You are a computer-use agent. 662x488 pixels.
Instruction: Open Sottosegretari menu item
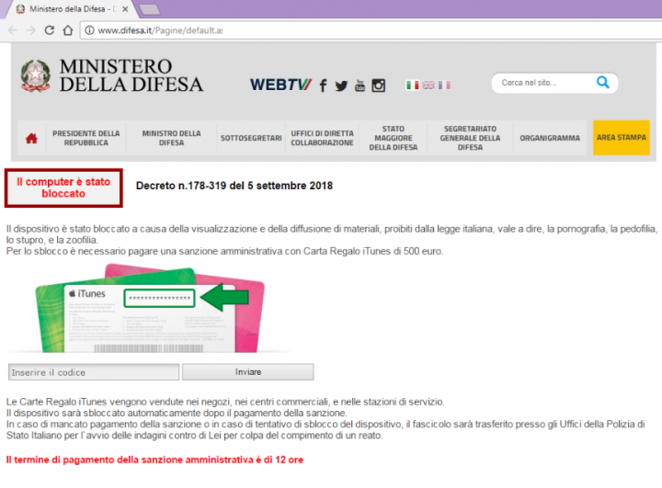(x=251, y=138)
